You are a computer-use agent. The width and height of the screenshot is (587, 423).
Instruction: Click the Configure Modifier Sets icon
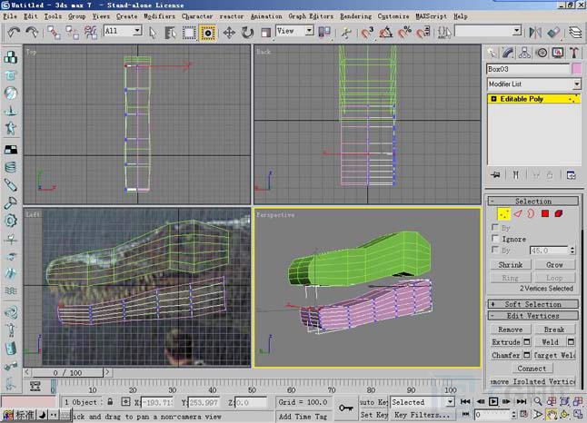coord(571,175)
